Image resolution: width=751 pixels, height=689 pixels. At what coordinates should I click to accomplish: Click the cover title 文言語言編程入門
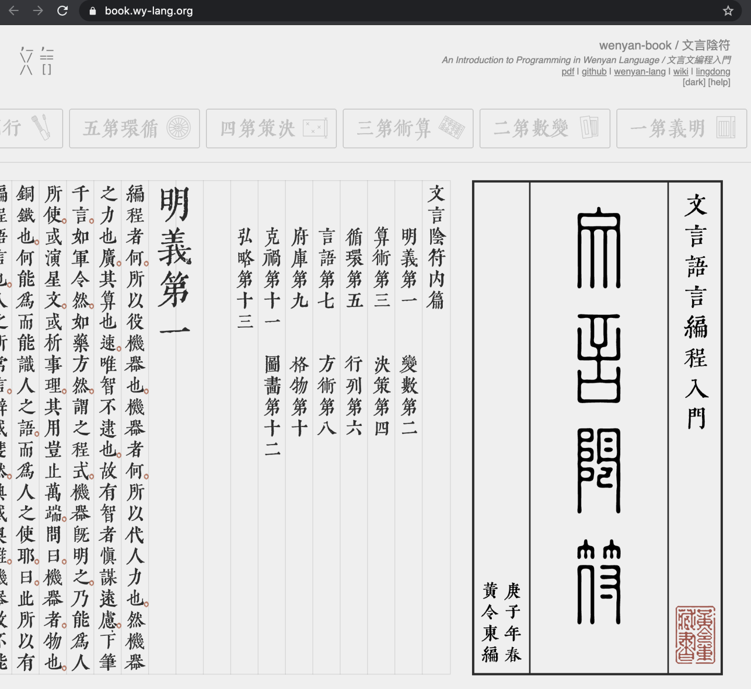696,312
